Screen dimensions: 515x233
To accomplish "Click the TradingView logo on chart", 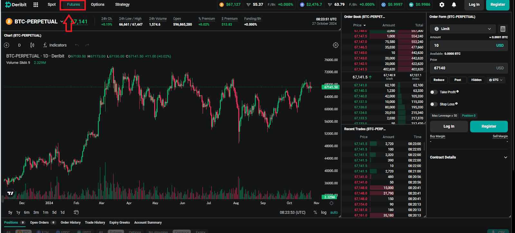I will [10, 193].
